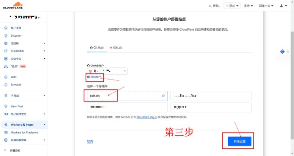This screenshot has width=294, height=156.
Task: Switch to the GitHub tab
Action: 97,48
